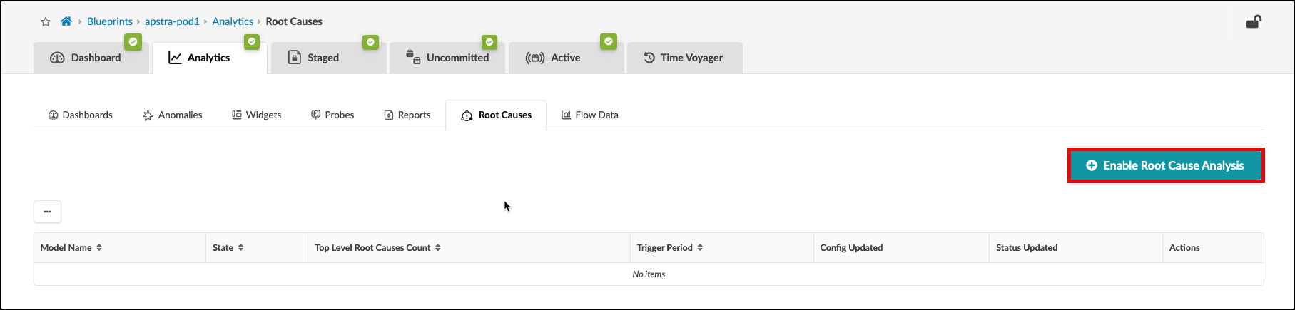
Task: Open the Time Voyager tab
Action: coord(684,58)
